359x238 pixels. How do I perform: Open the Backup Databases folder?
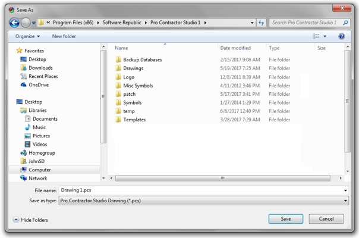142,60
